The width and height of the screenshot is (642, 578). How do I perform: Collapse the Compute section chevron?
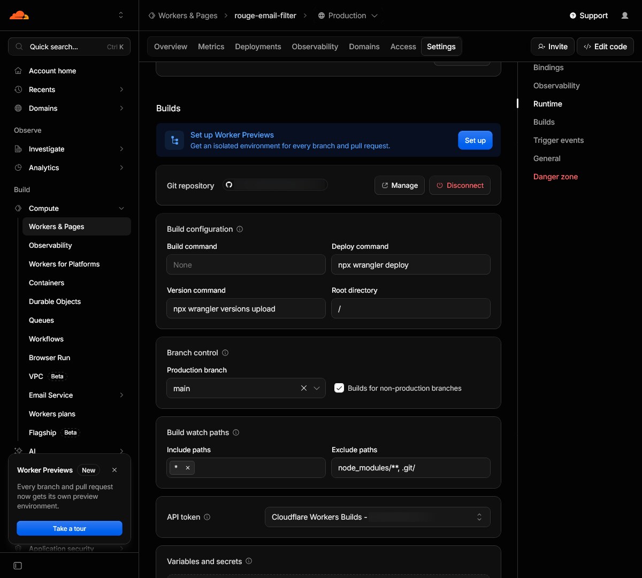click(x=121, y=208)
